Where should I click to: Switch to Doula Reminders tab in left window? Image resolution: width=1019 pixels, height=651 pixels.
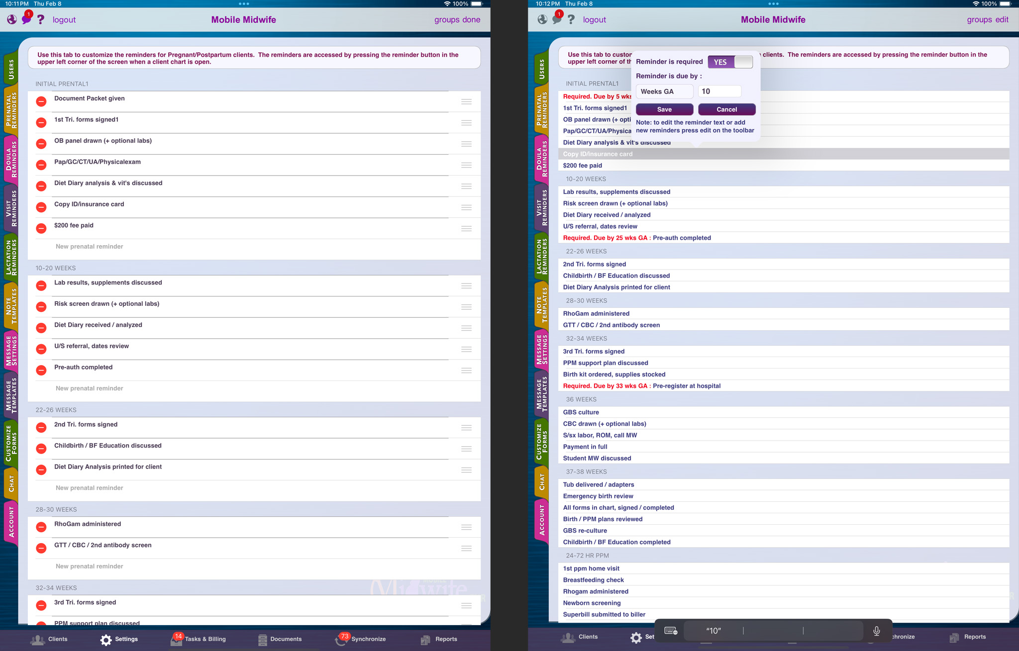[x=10, y=158]
